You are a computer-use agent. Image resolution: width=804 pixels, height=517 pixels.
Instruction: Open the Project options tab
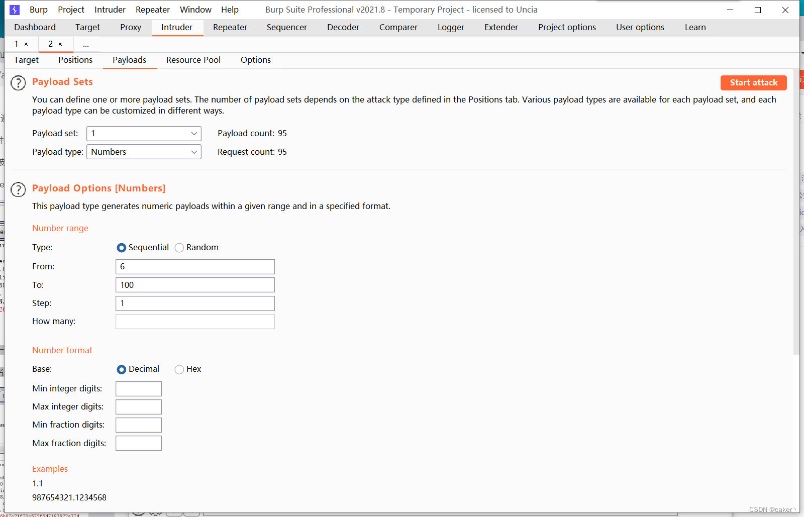click(x=567, y=27)
